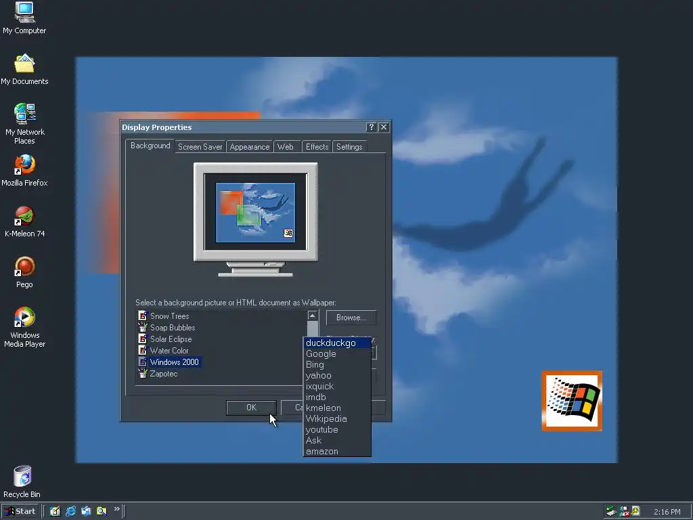Click wallpaper list scroll up arrow
693x520 pixels.
tap(312, 316)
